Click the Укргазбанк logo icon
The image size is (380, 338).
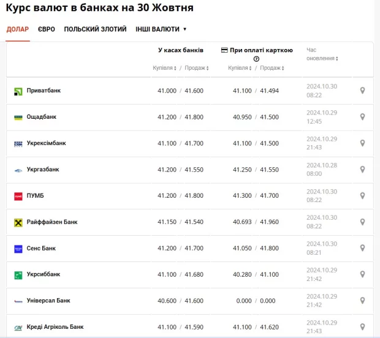coord(18,170)
